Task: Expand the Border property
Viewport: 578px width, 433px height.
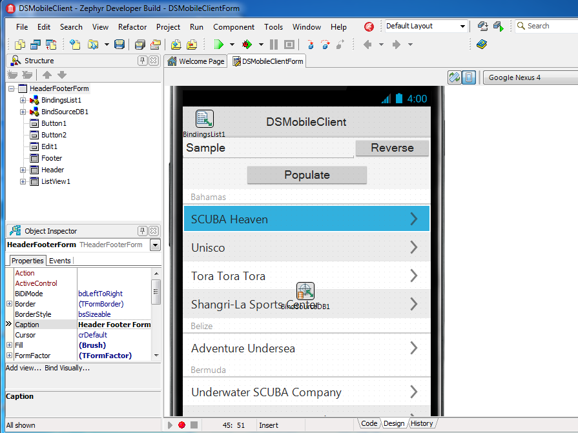Action: (9, 304)
